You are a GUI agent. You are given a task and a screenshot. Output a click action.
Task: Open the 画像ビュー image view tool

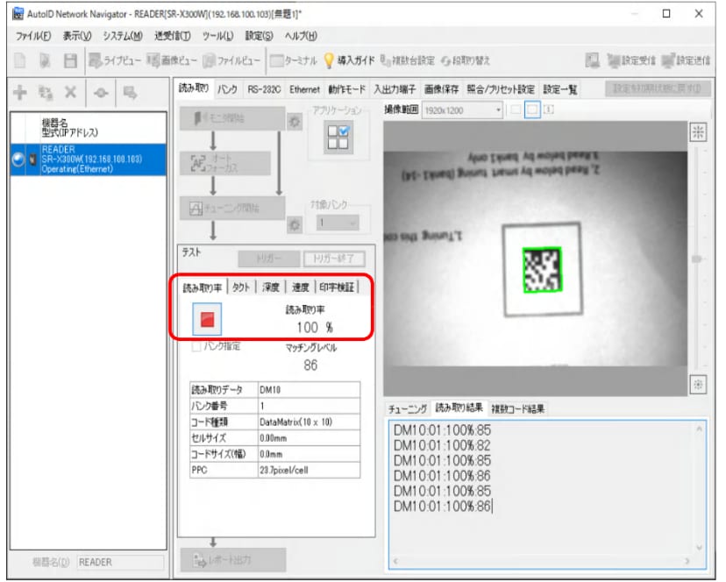coord(172,60)
